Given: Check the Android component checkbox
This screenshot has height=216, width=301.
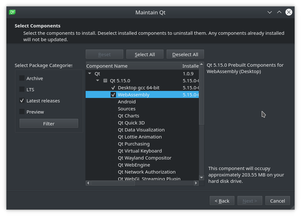Looking at the screenshot, I should click(x=113, y=101).
